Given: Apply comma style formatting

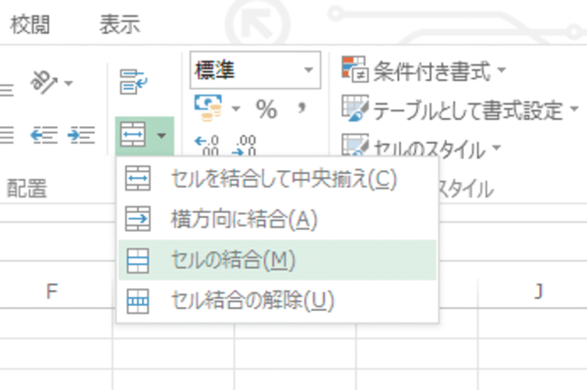Looking at the screenshot, I should click(x=301, y=108).
